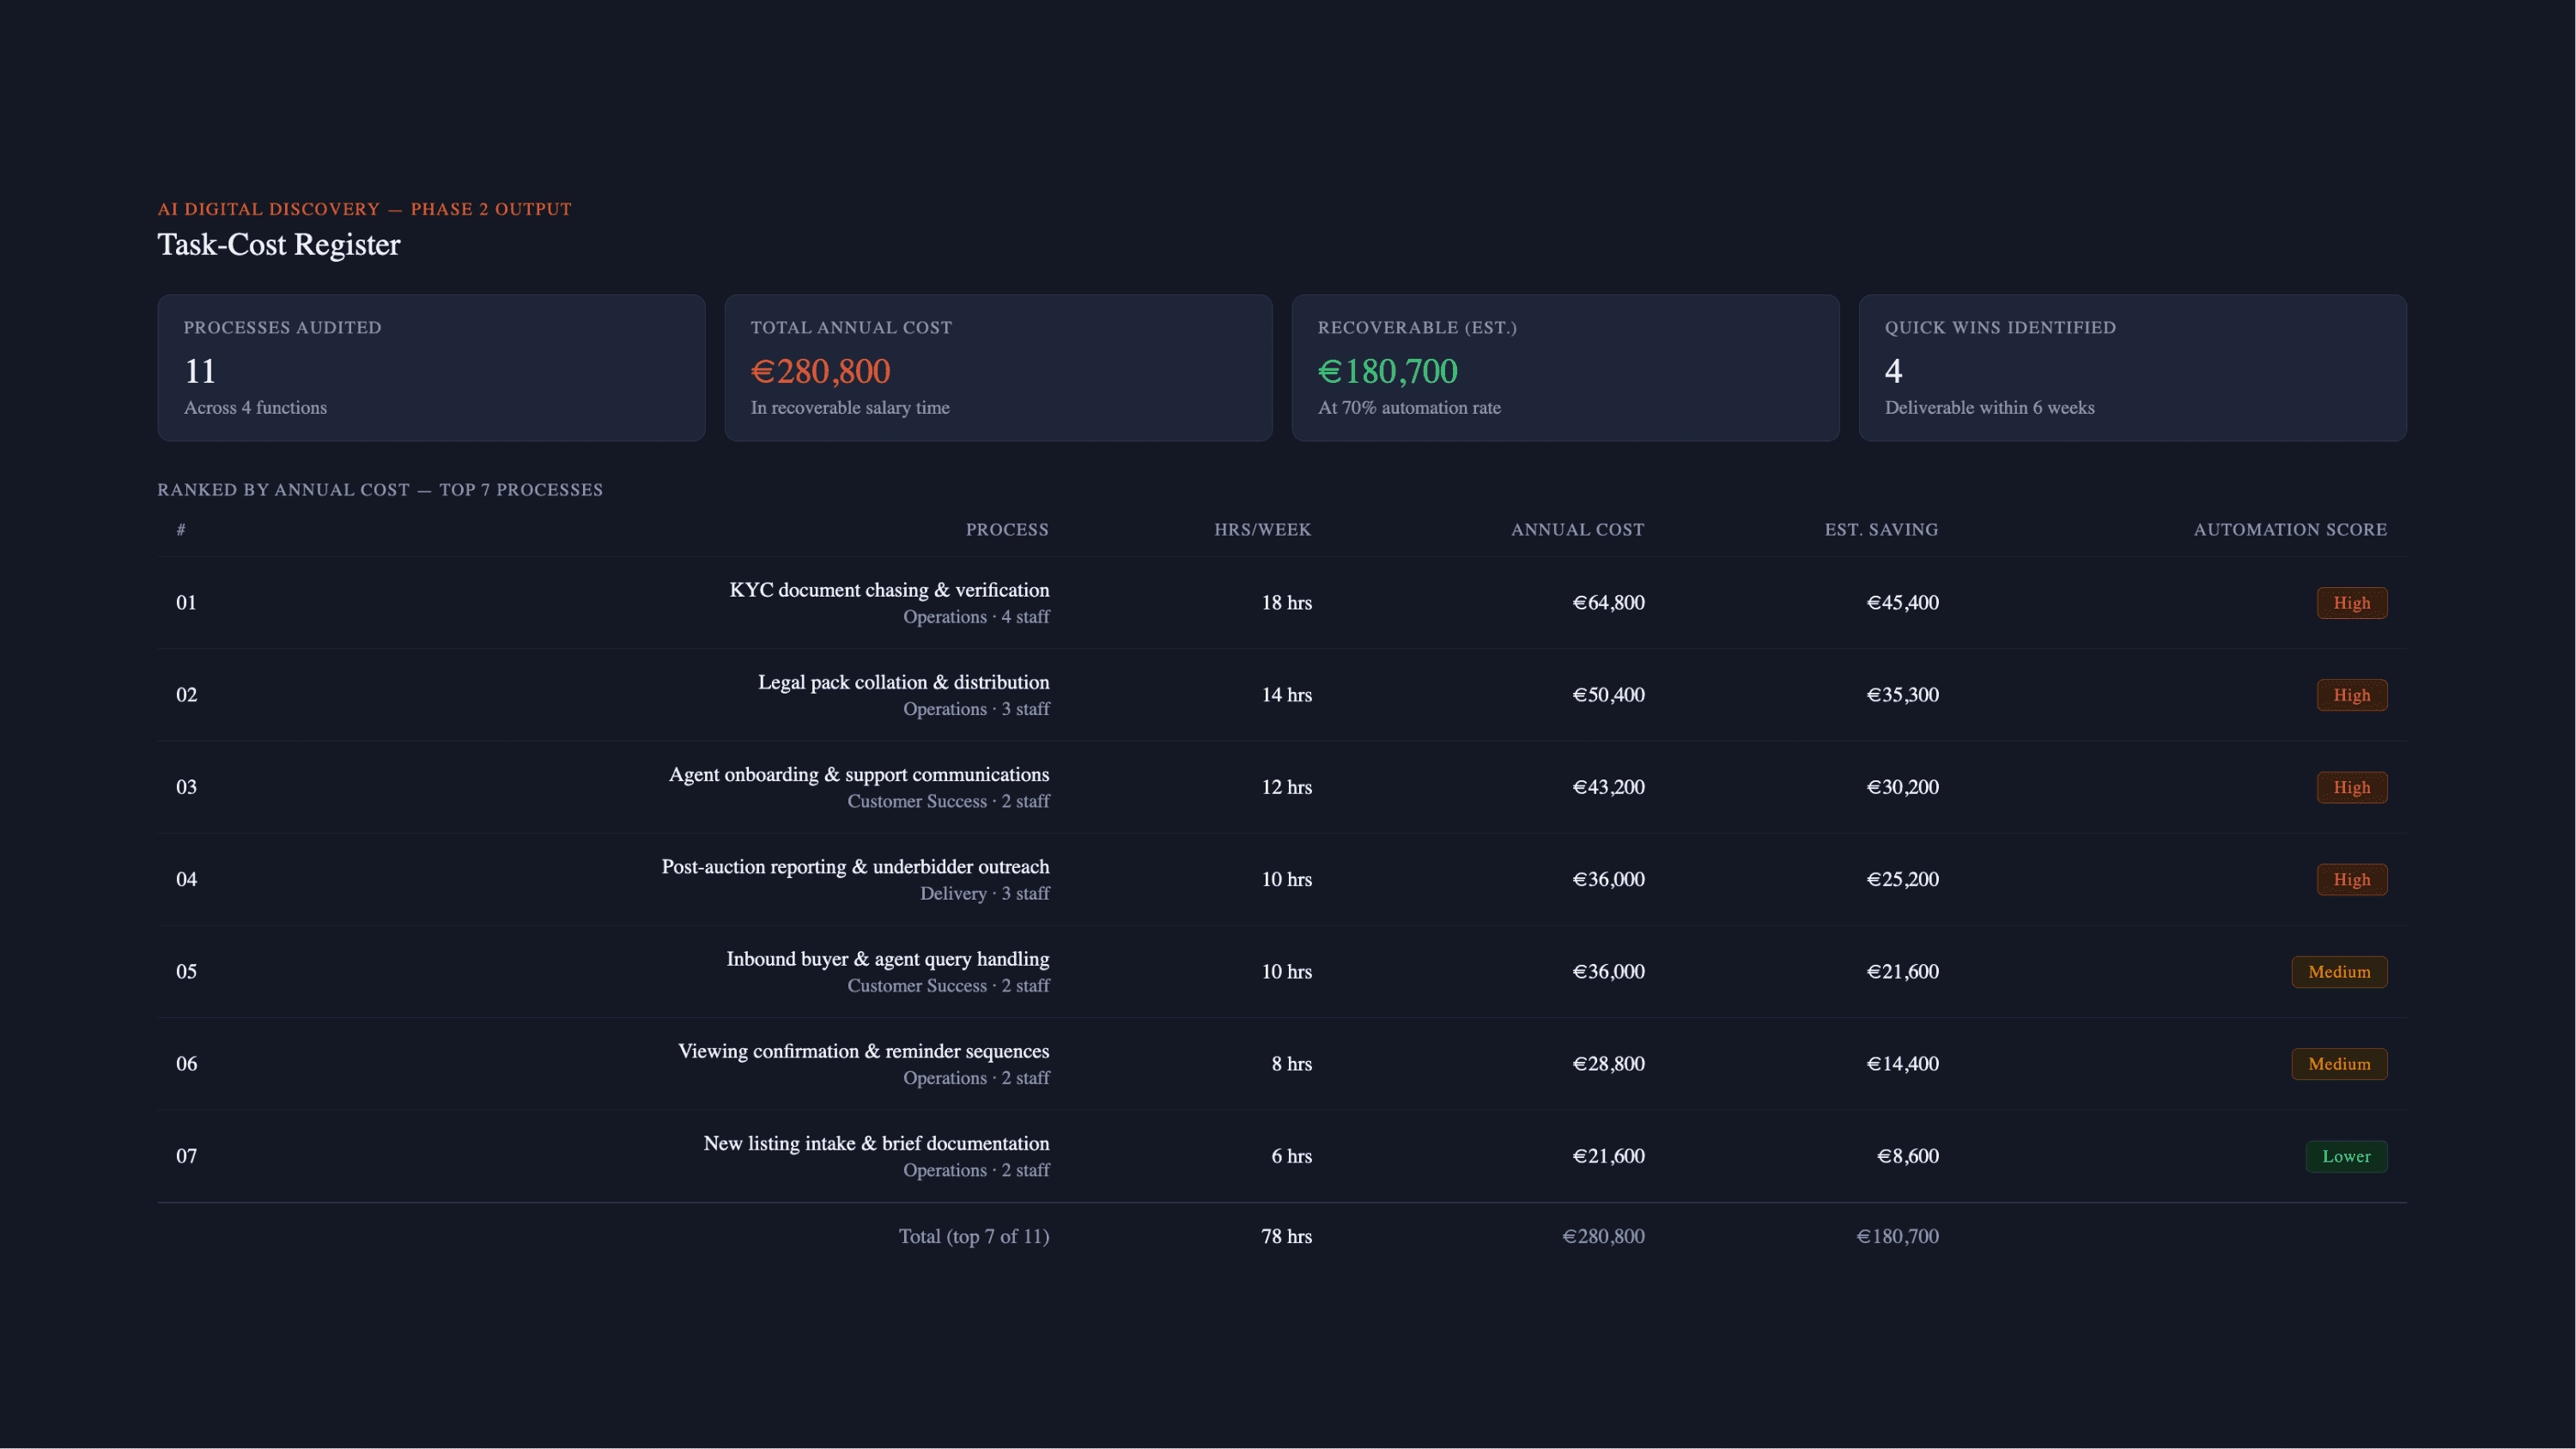Click the 8 hrs cell

(x=1291, y=1063)
